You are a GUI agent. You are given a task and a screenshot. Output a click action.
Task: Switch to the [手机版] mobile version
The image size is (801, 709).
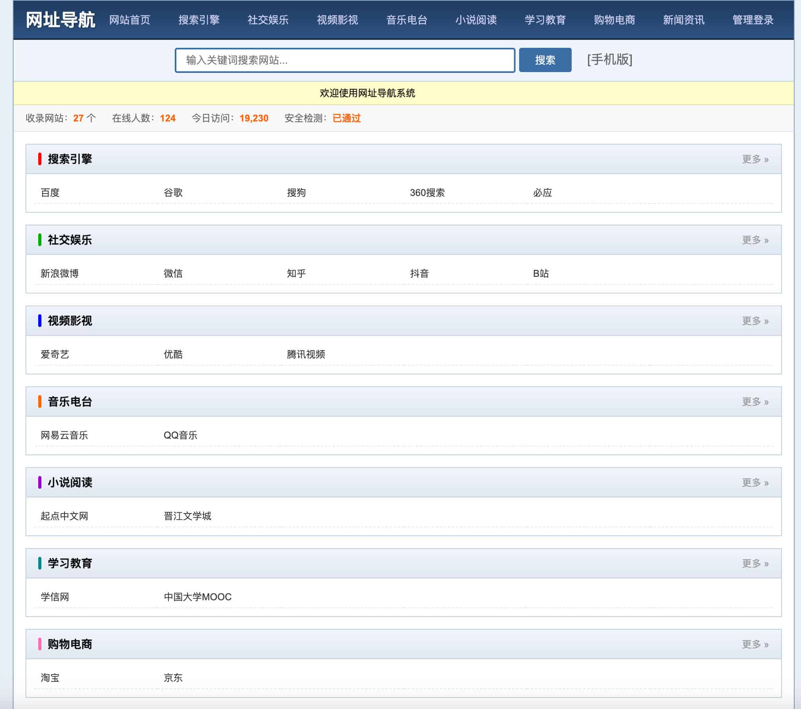[x=610, y=60]
